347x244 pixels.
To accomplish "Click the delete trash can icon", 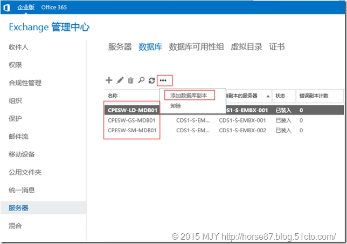I will (x=130, y=80).
